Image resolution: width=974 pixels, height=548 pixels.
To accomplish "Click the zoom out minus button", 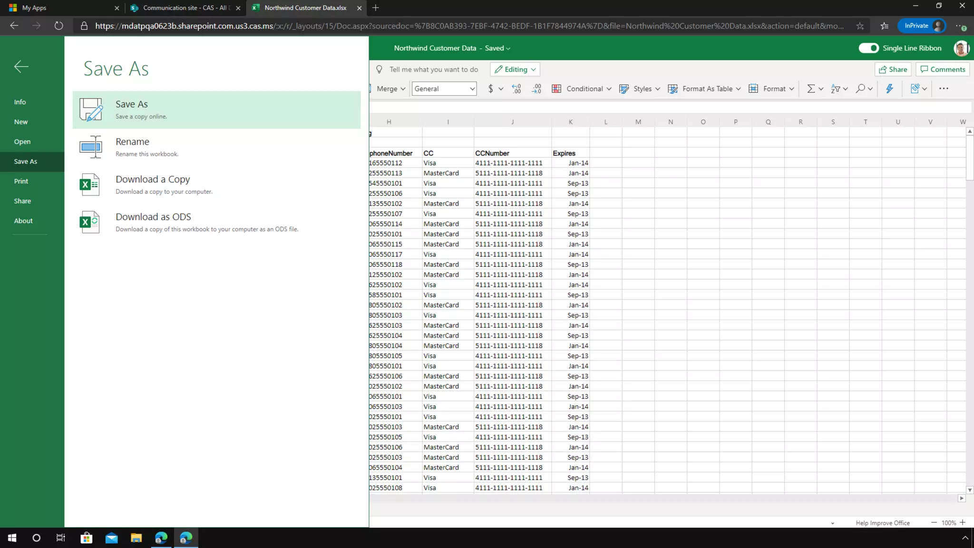I will coord(934,522).
